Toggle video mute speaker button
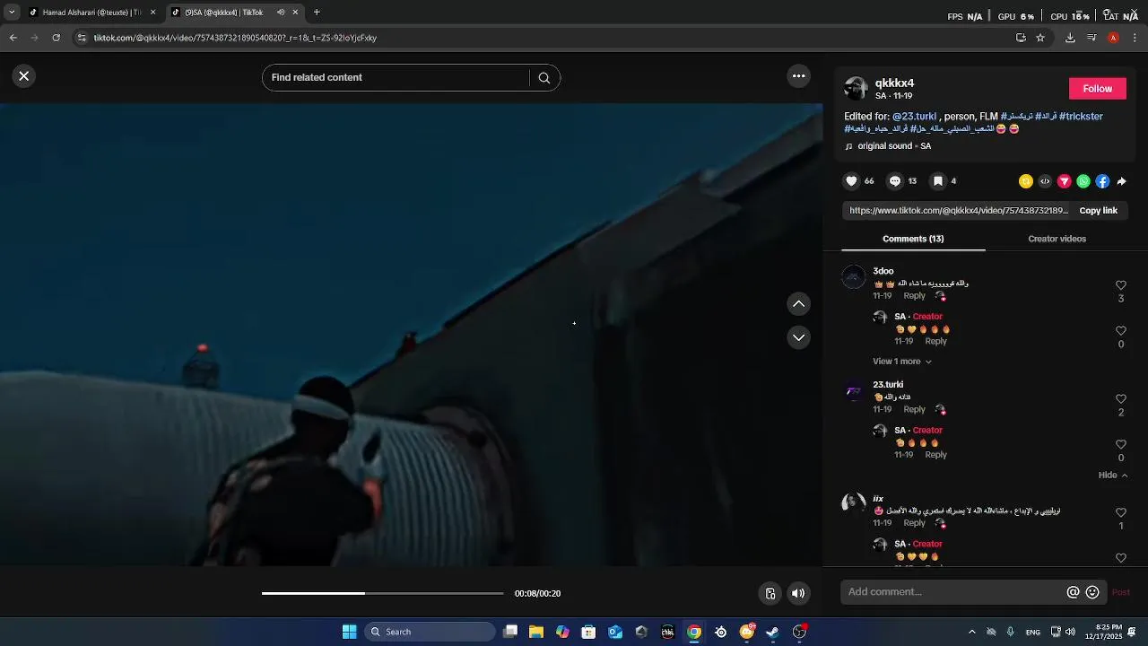The width and height of the screenshot is (1148, 646). tap(798, 593)
